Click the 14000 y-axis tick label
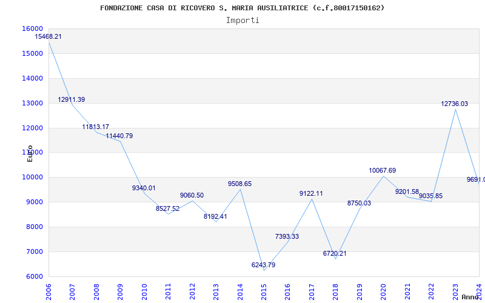 pyautogui.click(x=33, y=79)
